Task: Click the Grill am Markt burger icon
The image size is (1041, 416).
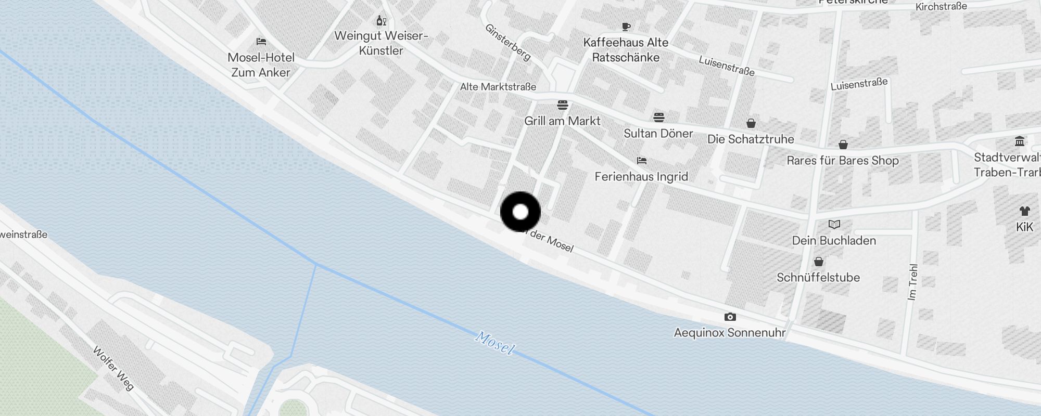Action: click(562, 105)
